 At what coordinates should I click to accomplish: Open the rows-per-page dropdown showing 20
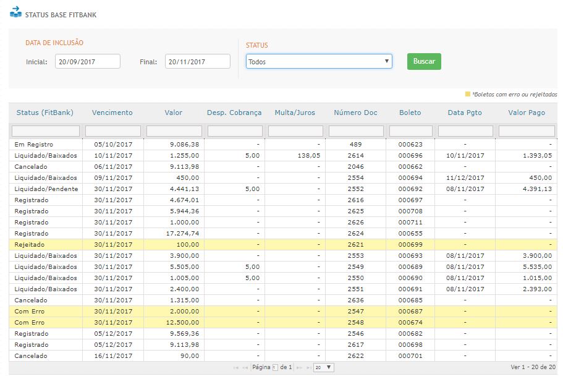(x=323, y=367)
